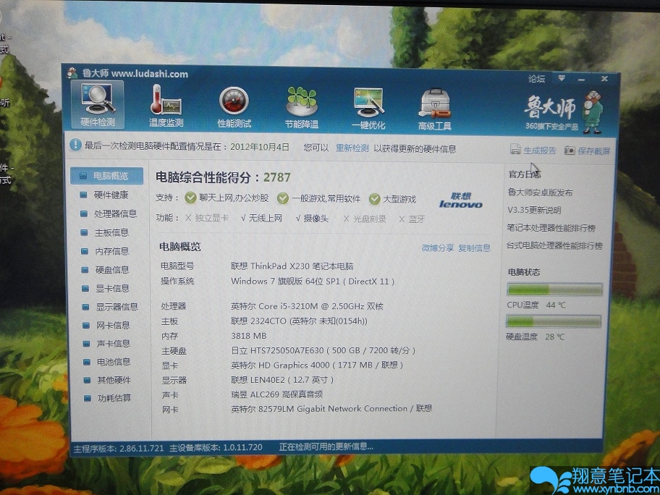The height and width of the screenshot is (495, 660).
Task: Click the icon beside 功耗估算
Action: 88,398
